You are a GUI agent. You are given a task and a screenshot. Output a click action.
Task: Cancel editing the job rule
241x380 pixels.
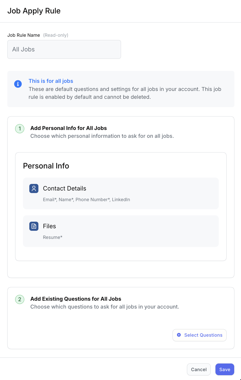click(199, 369)
